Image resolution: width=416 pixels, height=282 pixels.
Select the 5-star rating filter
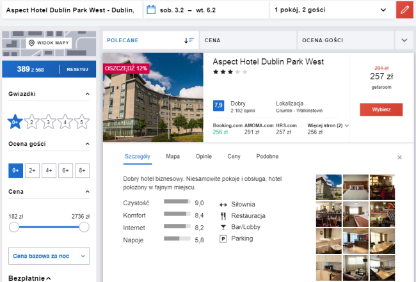pos(81,121)
